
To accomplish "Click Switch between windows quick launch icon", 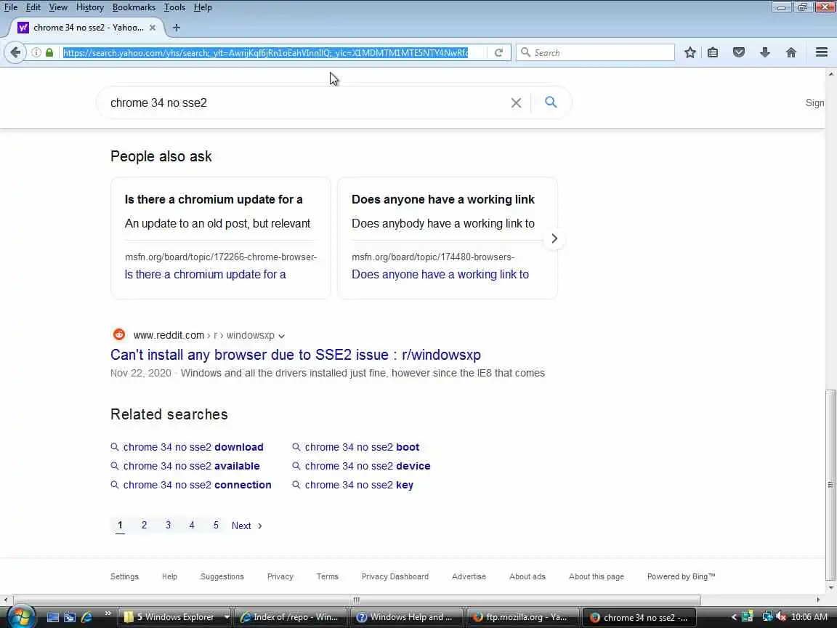I will coord(70,617).
